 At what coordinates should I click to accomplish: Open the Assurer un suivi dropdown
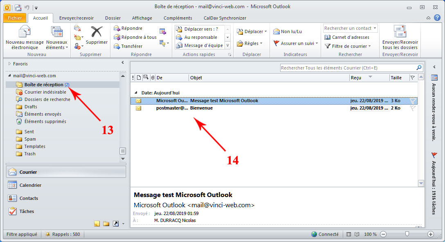[295, 43]
